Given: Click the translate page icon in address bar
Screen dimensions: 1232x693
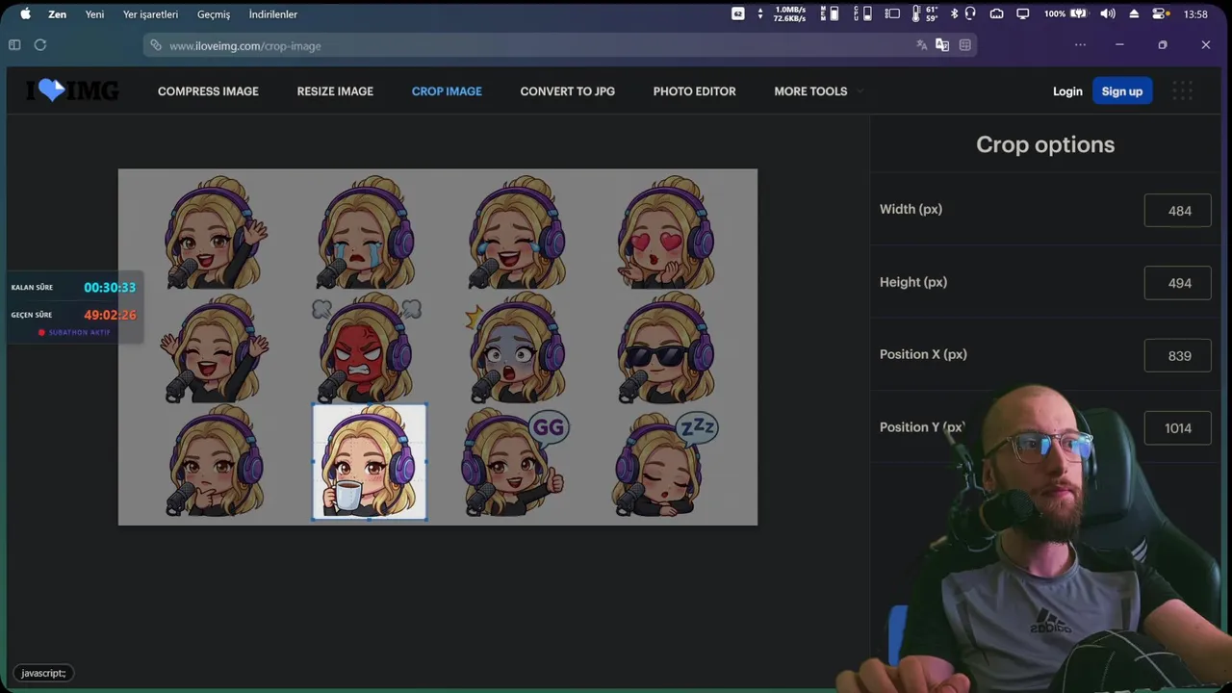Looking at the screenshot, I should click(x=921, y=45).
